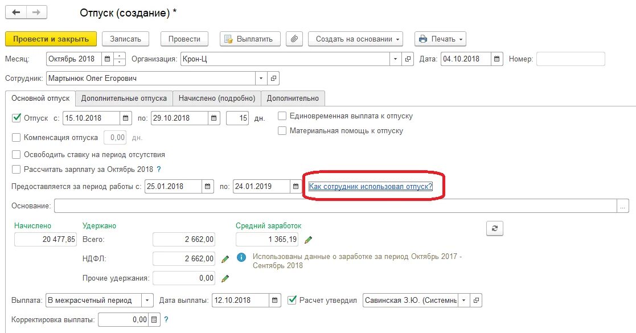This screenshot has width=636, height=333.
Task: Enable Освободить ставку на период отсутствия
Action: click(16, 154)
